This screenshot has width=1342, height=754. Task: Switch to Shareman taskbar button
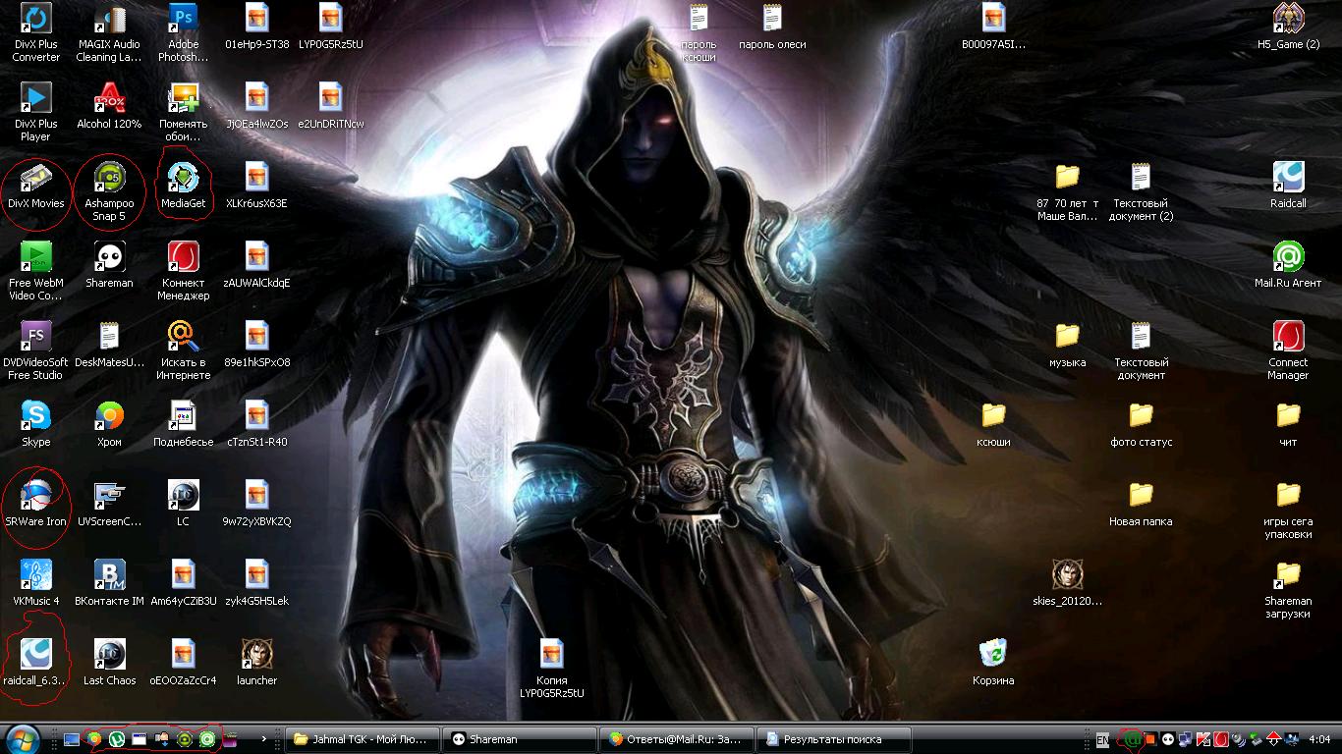[518, 739]
